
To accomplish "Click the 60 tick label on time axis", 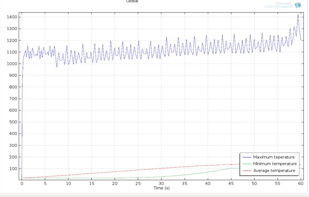I will click(x=301, y=183).
